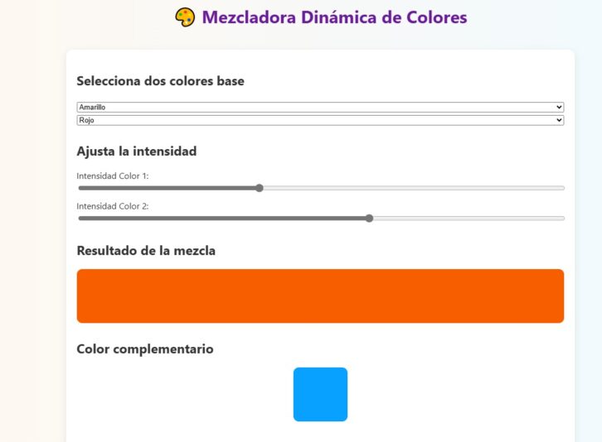Click the unfilled track of Intensidad Color 2
This screenshot has width=602, height=442.
coord(468,219)
